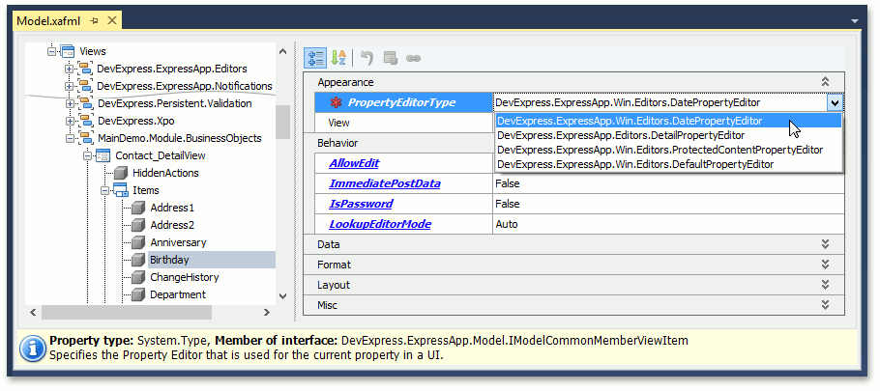
Task: Click the Anniversary cube icon
Action: tap(138, 242)
